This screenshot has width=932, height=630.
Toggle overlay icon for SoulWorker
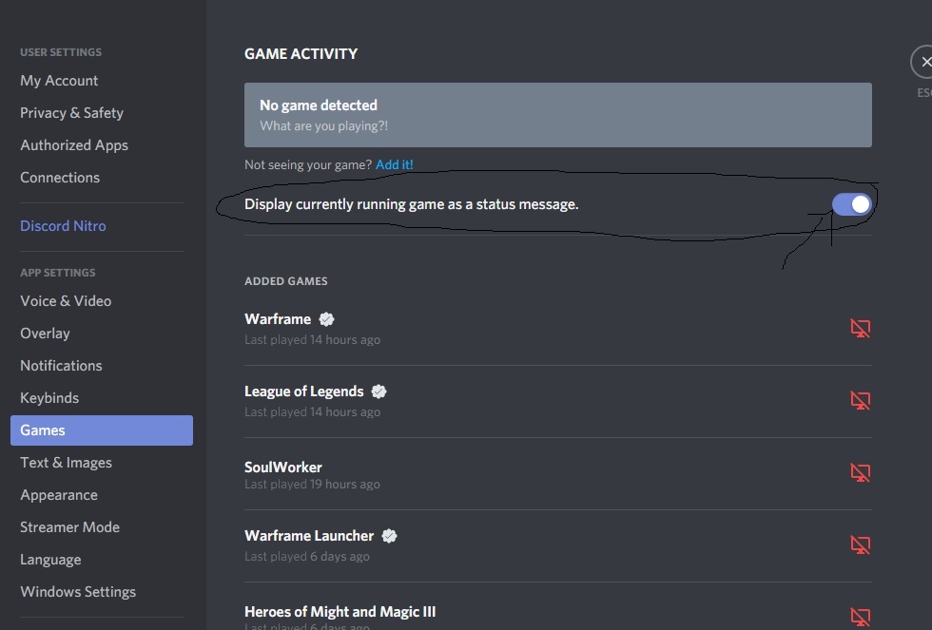pyautogui.click(x=860, y=473)
